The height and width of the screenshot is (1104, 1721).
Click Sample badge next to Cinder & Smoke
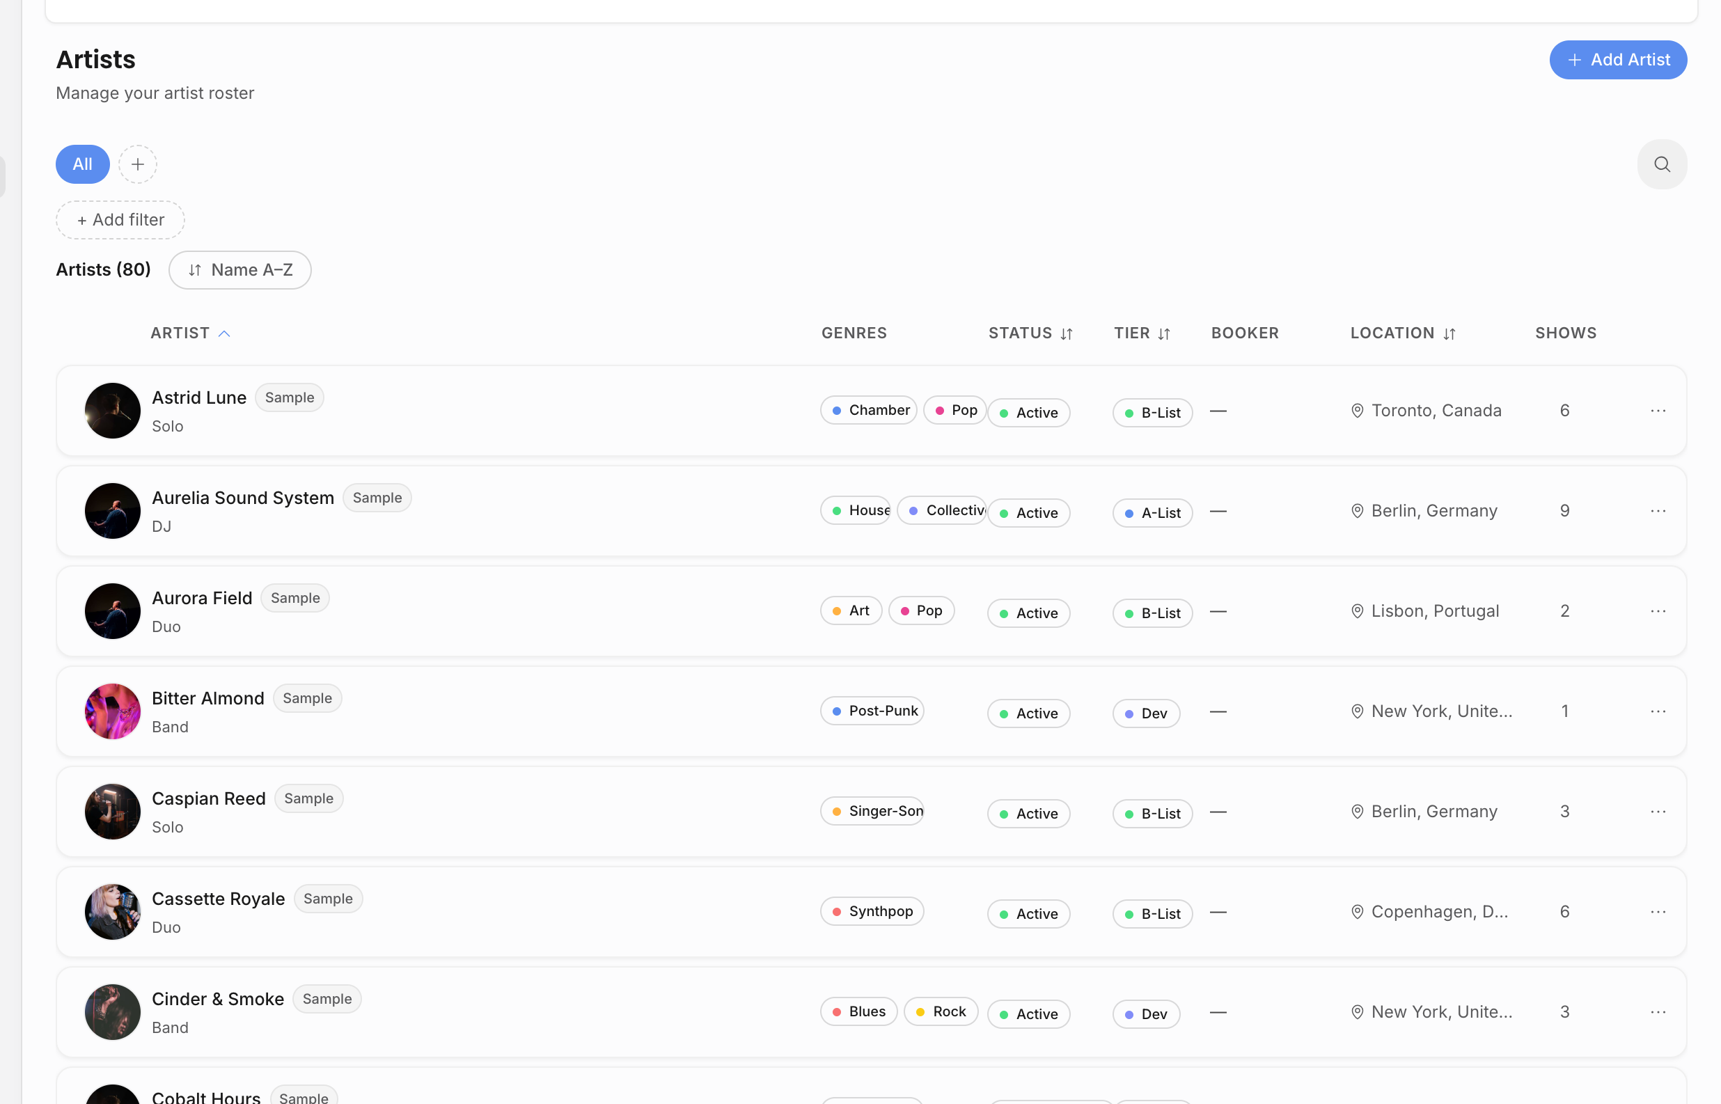pyautogui.click(x=327, y=1000)
